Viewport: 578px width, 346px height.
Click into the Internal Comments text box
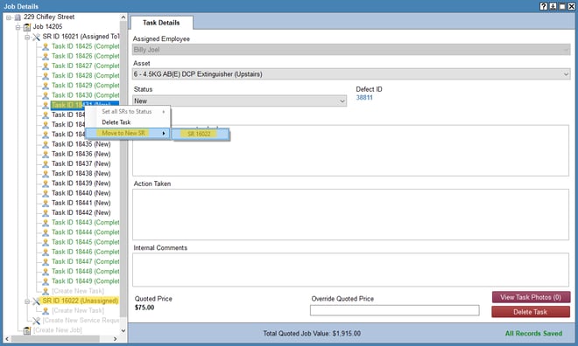click(350, 269)
